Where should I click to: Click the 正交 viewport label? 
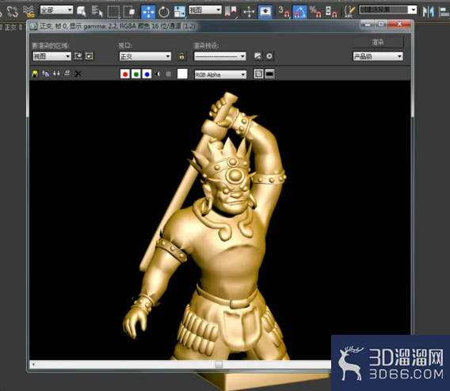point(10,27)
